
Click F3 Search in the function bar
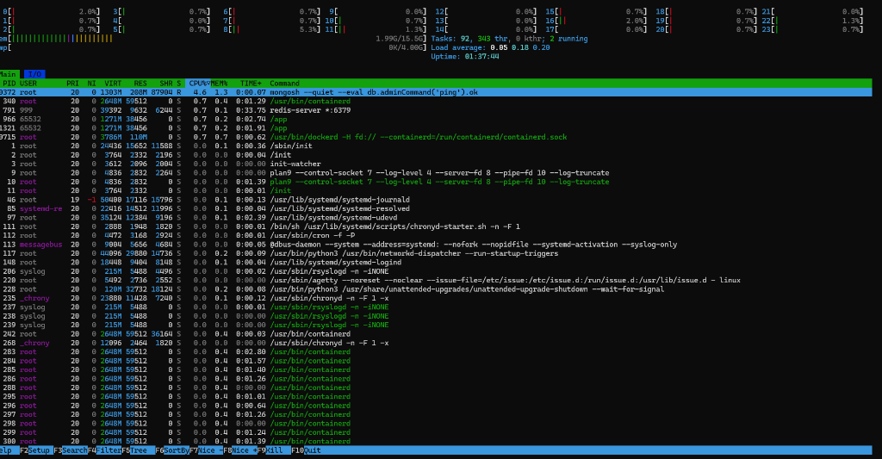71,450
